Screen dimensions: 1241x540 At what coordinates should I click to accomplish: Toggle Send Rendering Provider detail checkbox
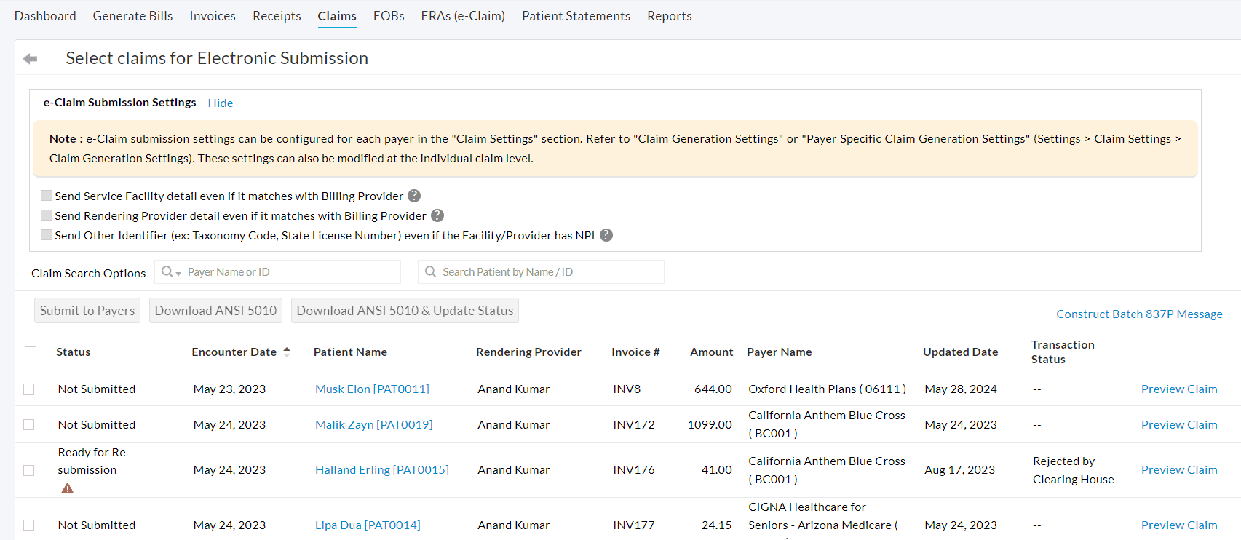tap(47, 215)
